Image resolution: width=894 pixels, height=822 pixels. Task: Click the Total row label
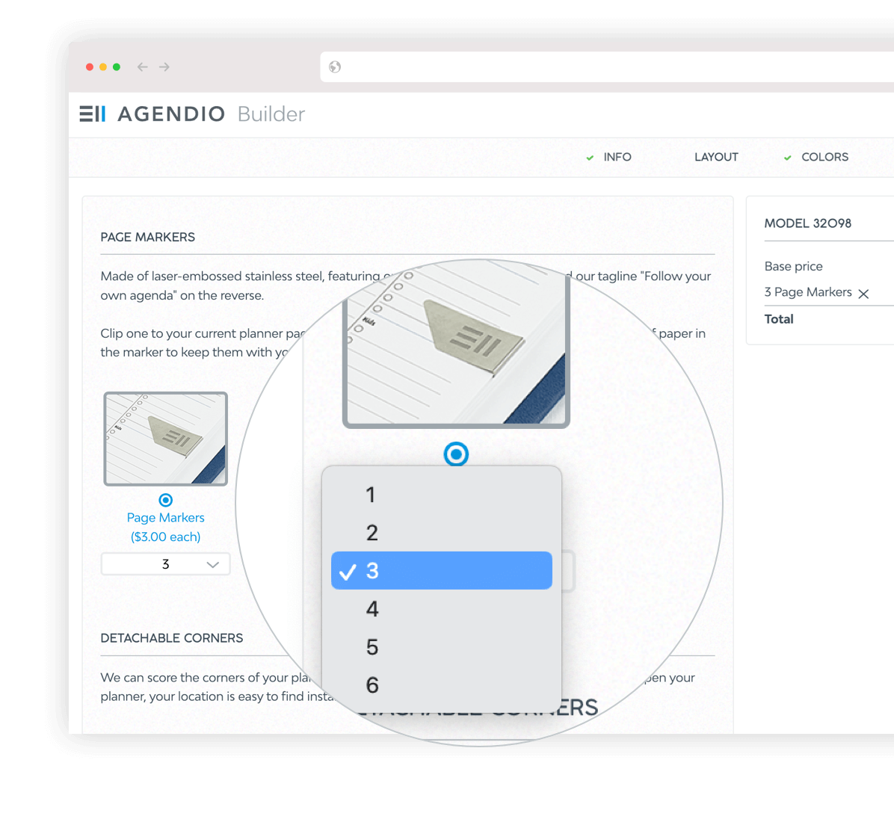[x=778, y=318]
